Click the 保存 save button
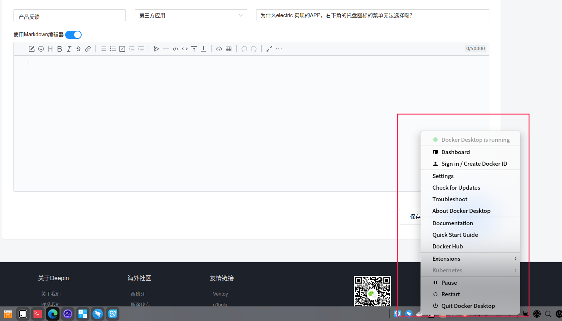 click(x=410, y=217)
